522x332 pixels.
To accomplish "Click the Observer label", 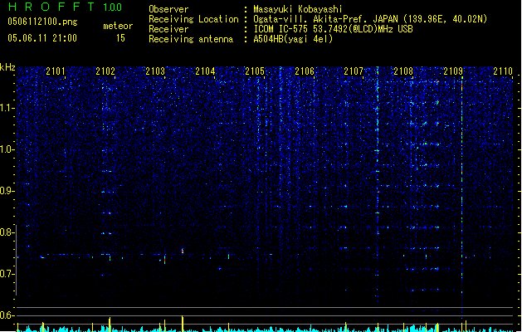I will click(x=168, y=9).
